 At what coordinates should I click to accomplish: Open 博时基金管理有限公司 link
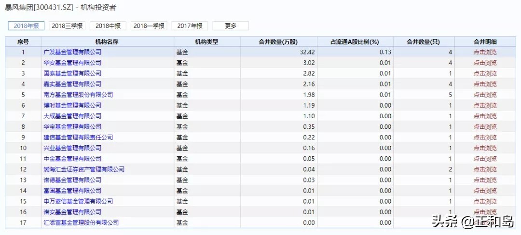(72, 105)
